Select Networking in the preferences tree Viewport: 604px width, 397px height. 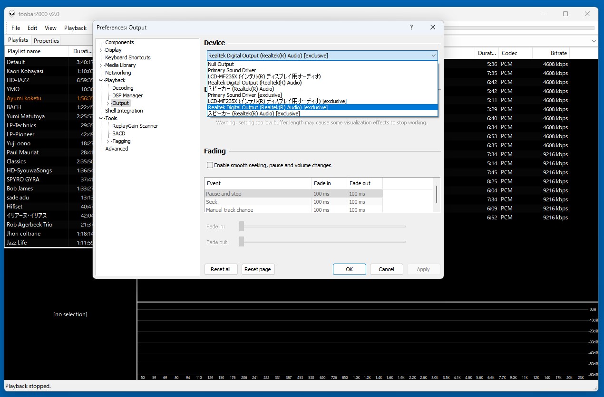[118, 73]
